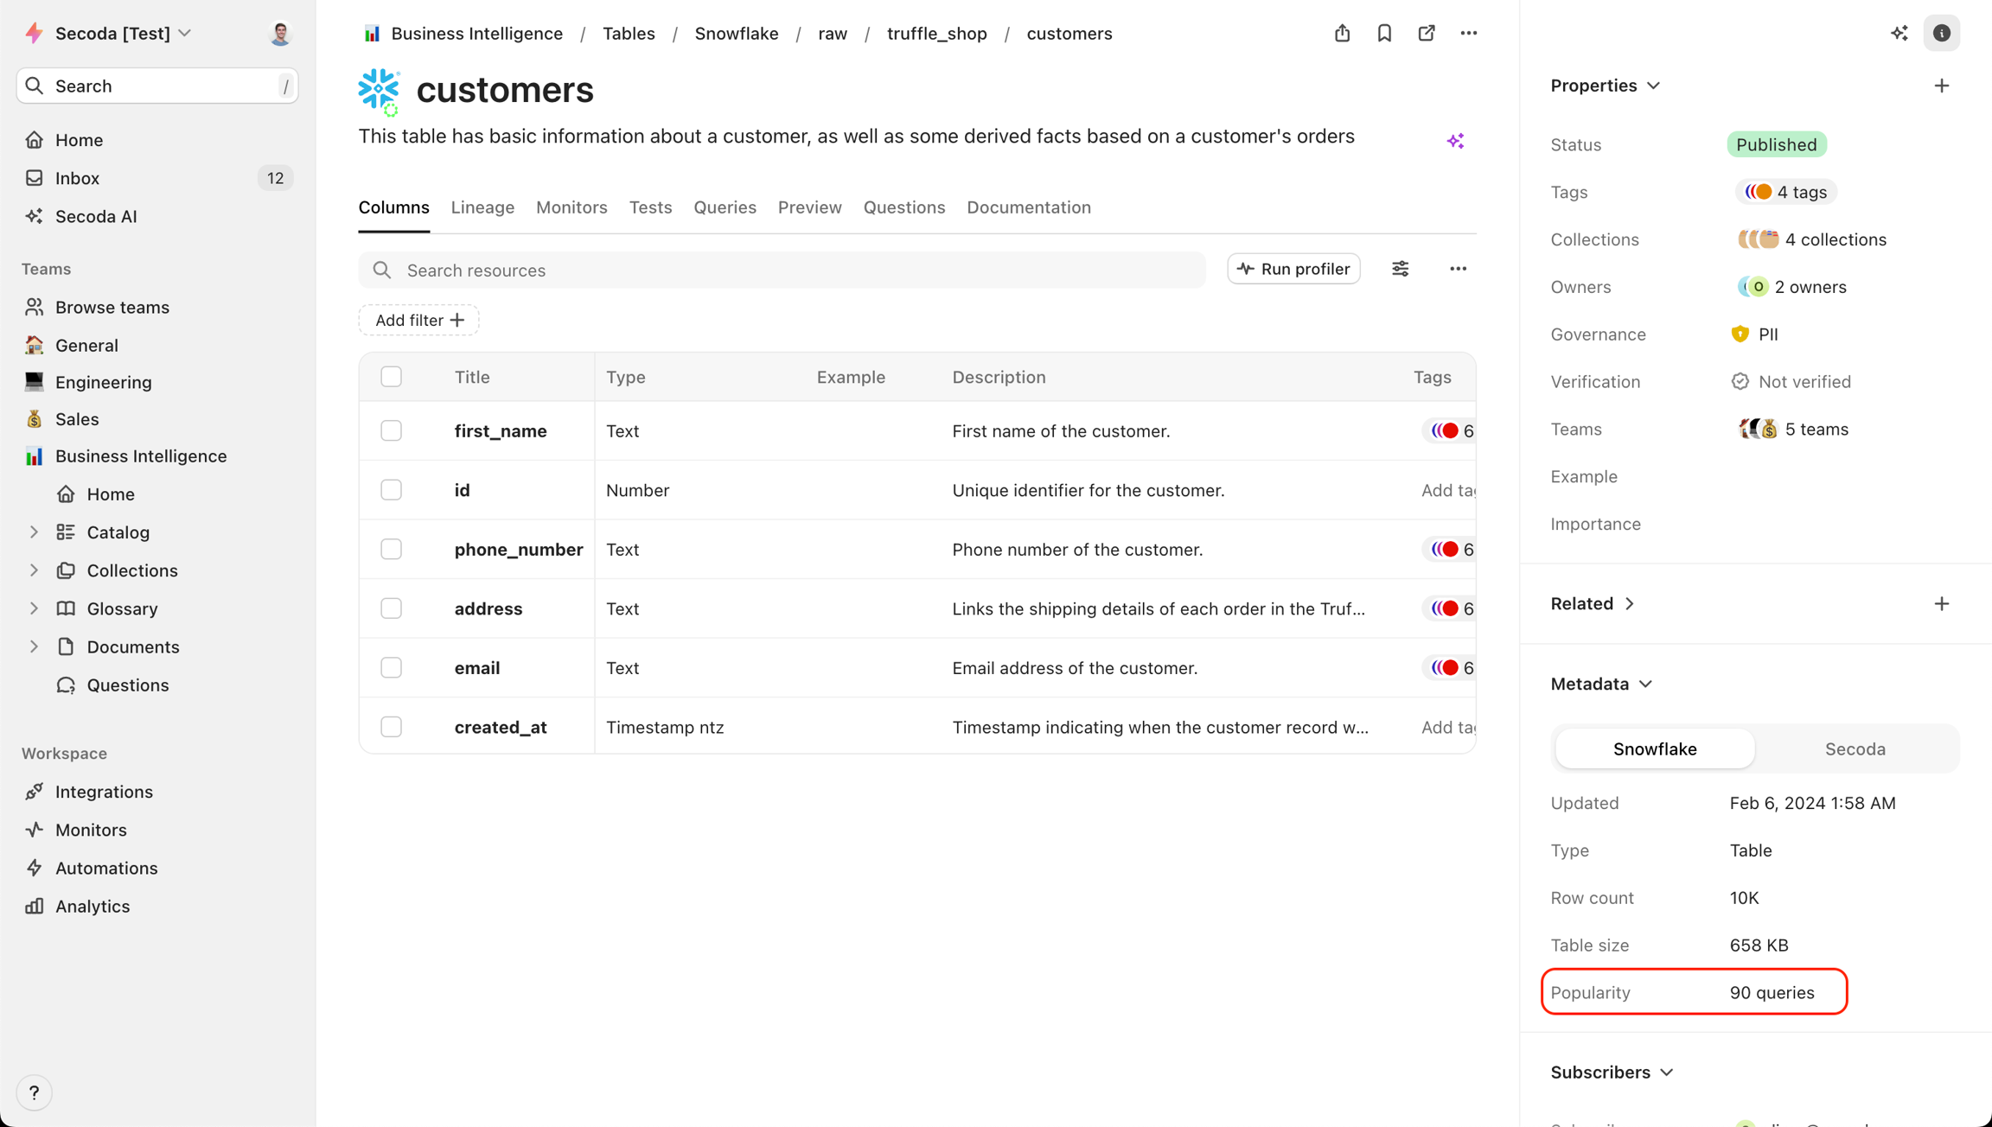Screen dimensions: 1992x1127
Task: Check the first_name row checkbox
Action: pyautogui.click(x=391, y=430)
